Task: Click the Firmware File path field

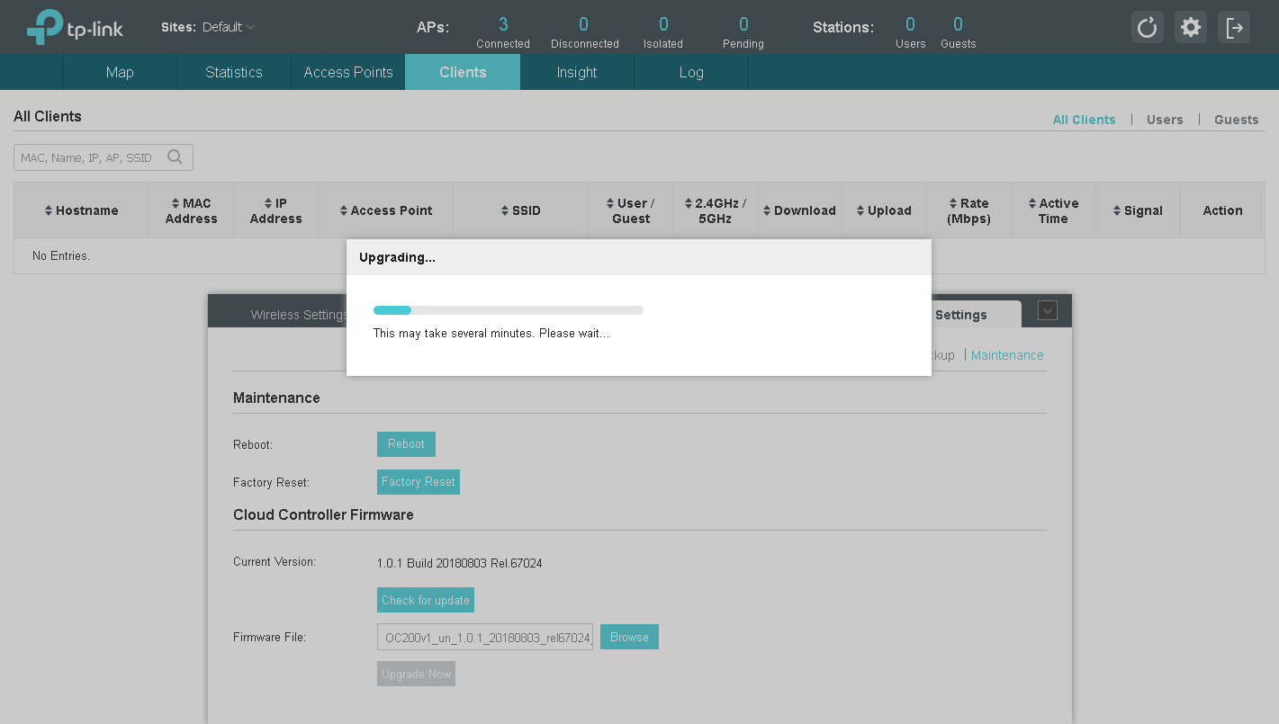Action: 485,638
